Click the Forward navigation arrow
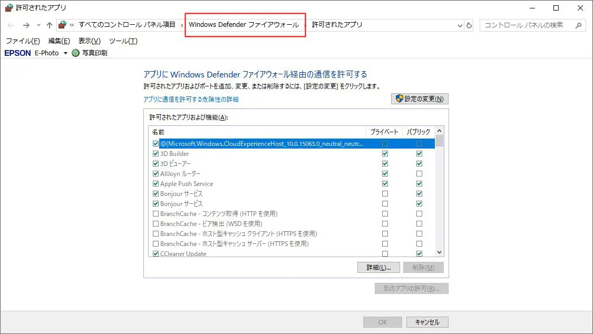This screenshot has width=593, height=334. (x=26, y=25)
